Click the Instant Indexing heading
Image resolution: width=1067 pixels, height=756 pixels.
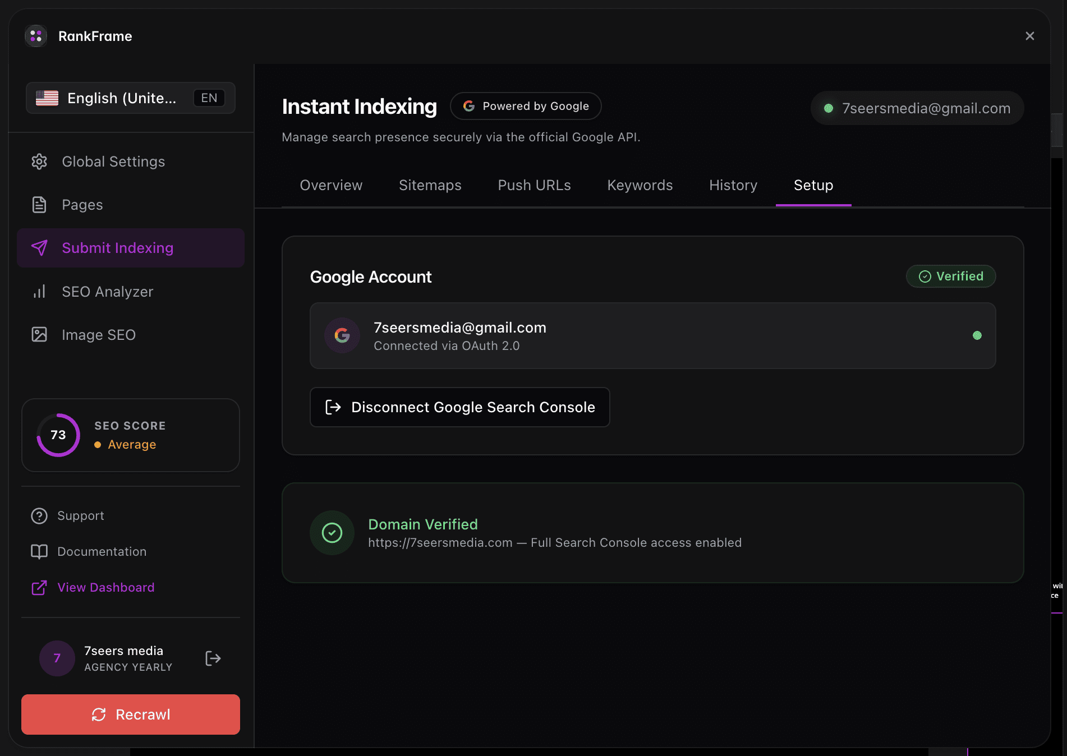360,107
